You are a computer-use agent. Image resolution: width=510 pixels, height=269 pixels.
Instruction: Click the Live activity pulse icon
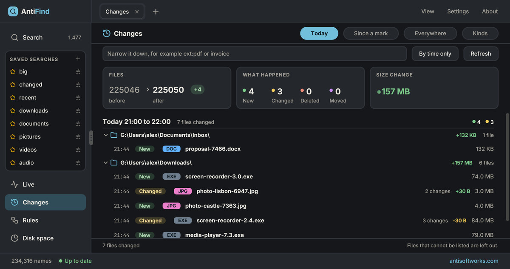point(14,184)
